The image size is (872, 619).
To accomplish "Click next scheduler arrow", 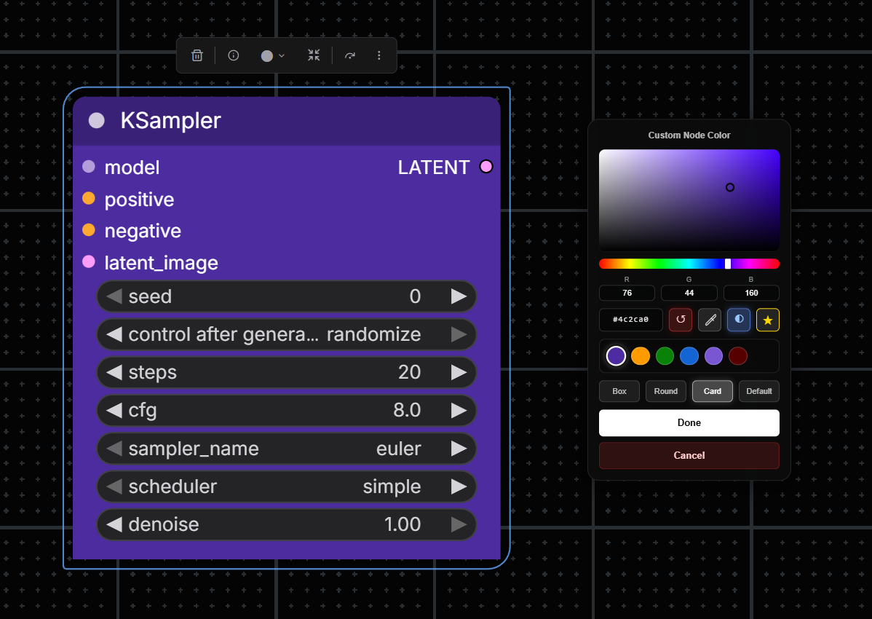I will tap(459, 486).
